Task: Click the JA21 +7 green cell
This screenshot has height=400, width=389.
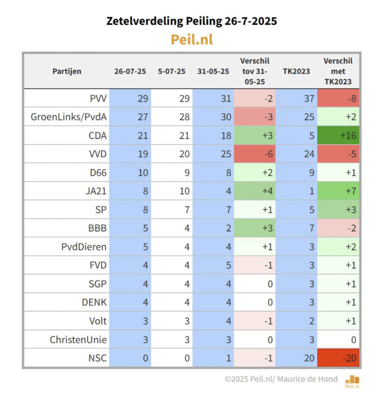Action: pos(338,191)
